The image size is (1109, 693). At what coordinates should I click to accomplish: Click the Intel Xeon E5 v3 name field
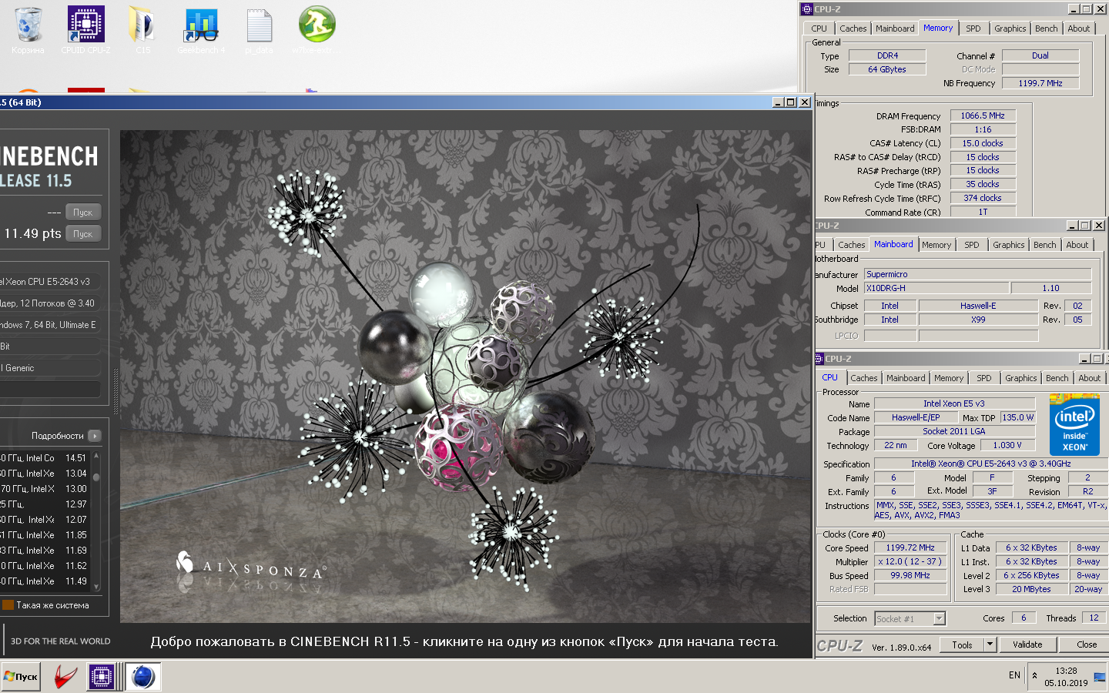pyautogui.click(x=954, y=403)
